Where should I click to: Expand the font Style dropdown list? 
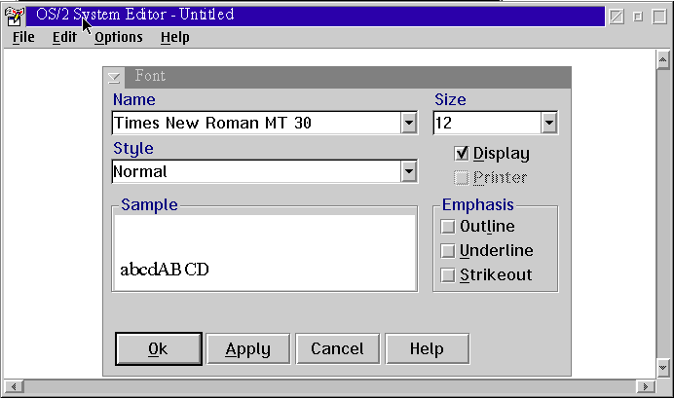point(409,172)
